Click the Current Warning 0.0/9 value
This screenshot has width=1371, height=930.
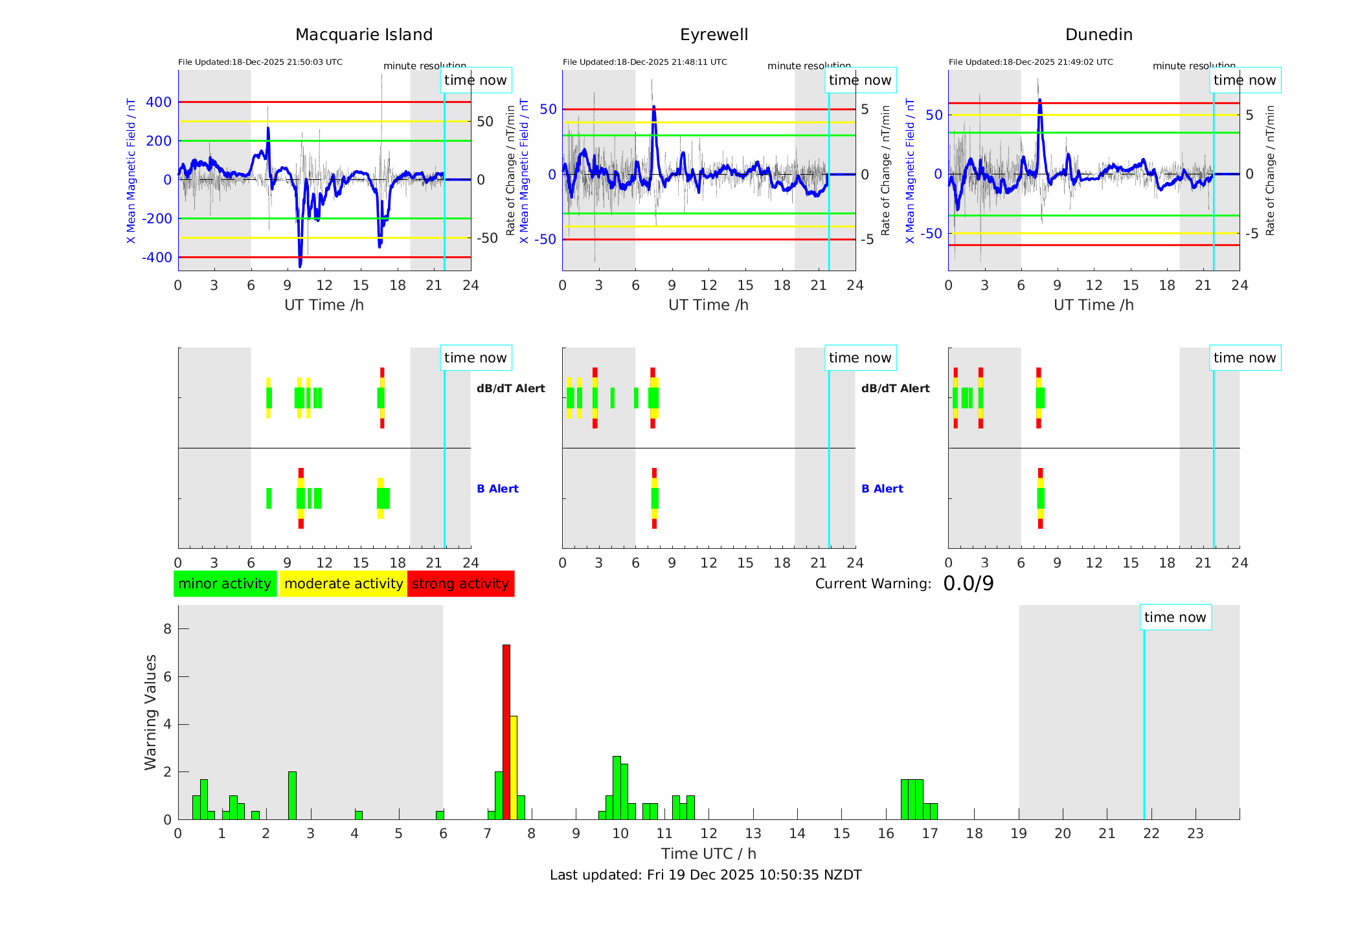968,584
